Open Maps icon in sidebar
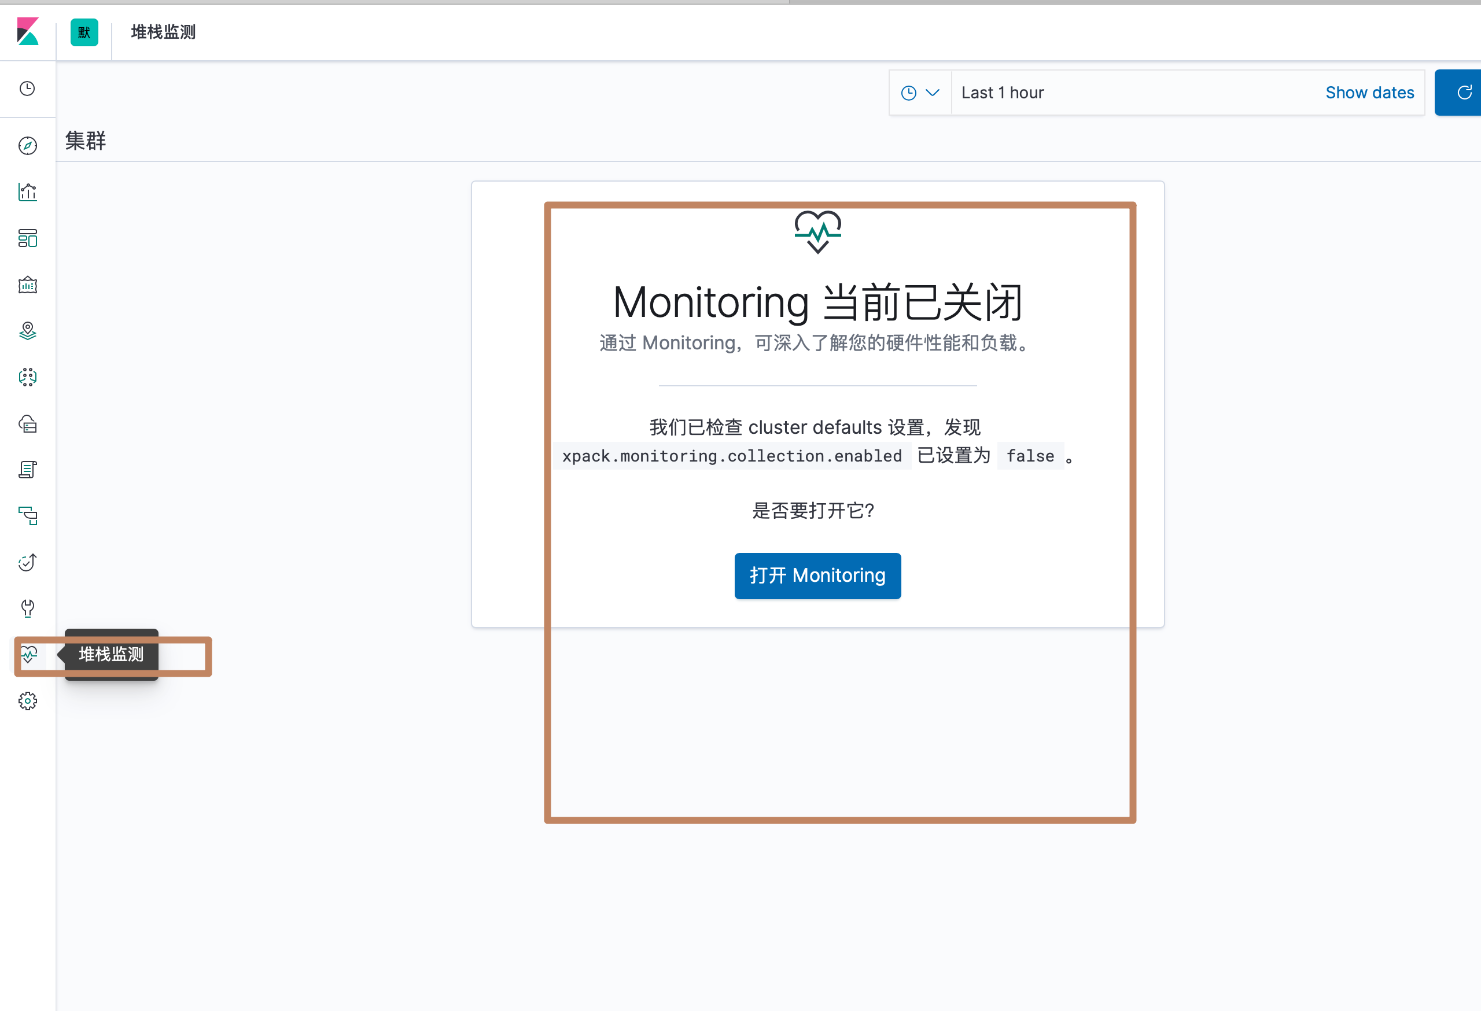 click(27, 331)
